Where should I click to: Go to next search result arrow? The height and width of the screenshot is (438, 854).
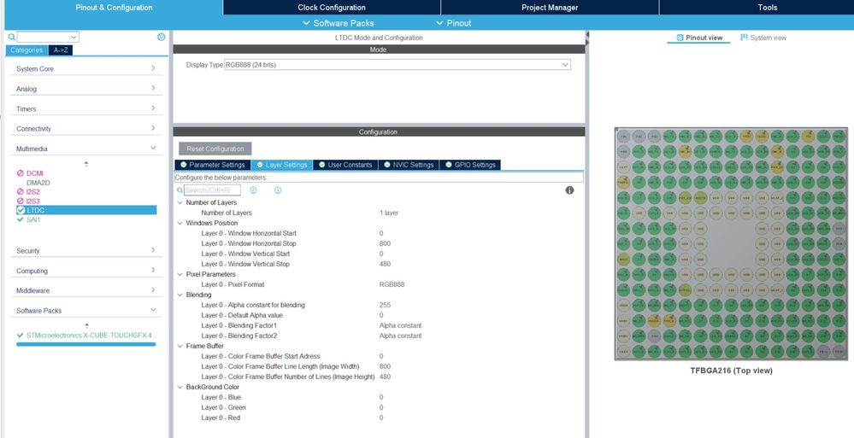coord(278,190)
